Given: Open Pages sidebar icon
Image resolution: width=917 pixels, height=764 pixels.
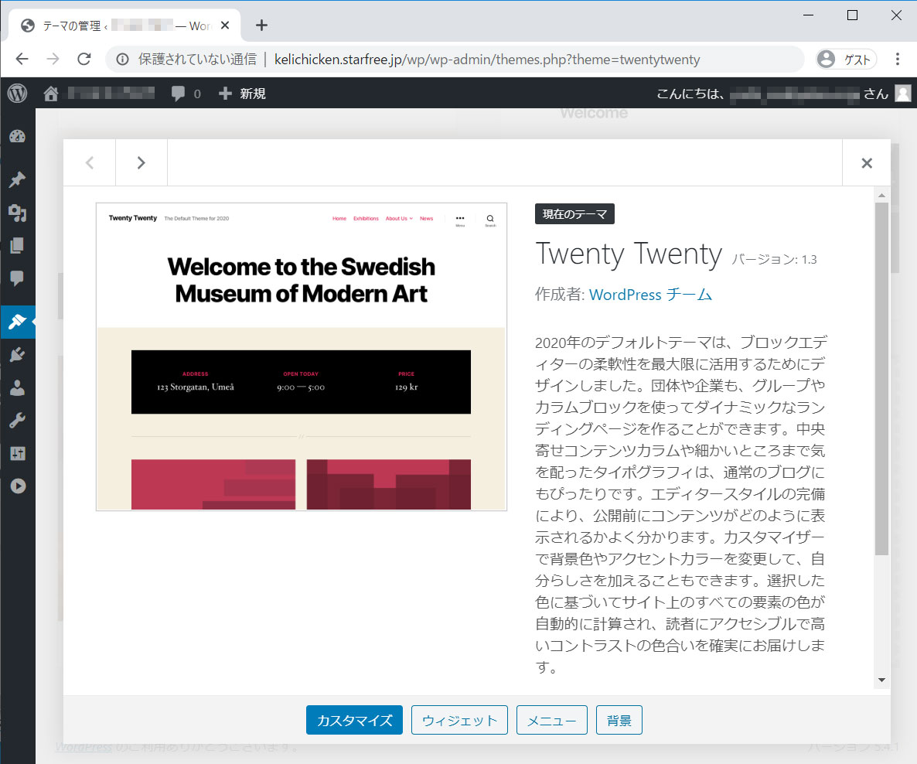Looking at the screenshot, I should (18, 246).
